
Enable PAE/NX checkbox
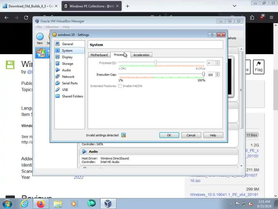(120, 86)
